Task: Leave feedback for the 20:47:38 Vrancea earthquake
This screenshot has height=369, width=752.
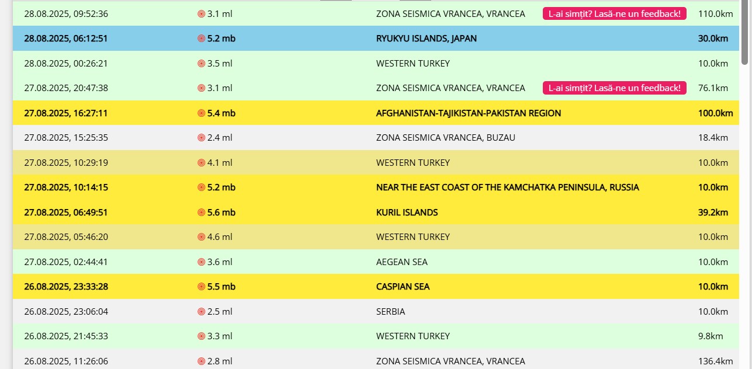Action: [614, 88]
